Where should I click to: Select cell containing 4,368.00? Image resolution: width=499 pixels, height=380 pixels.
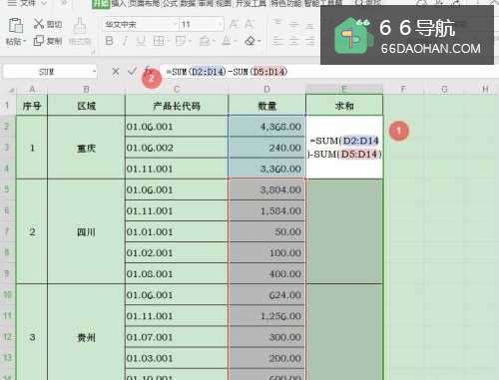tap(266, 127)
